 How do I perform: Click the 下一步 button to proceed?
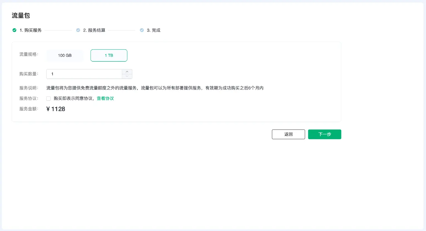point(324,134)
